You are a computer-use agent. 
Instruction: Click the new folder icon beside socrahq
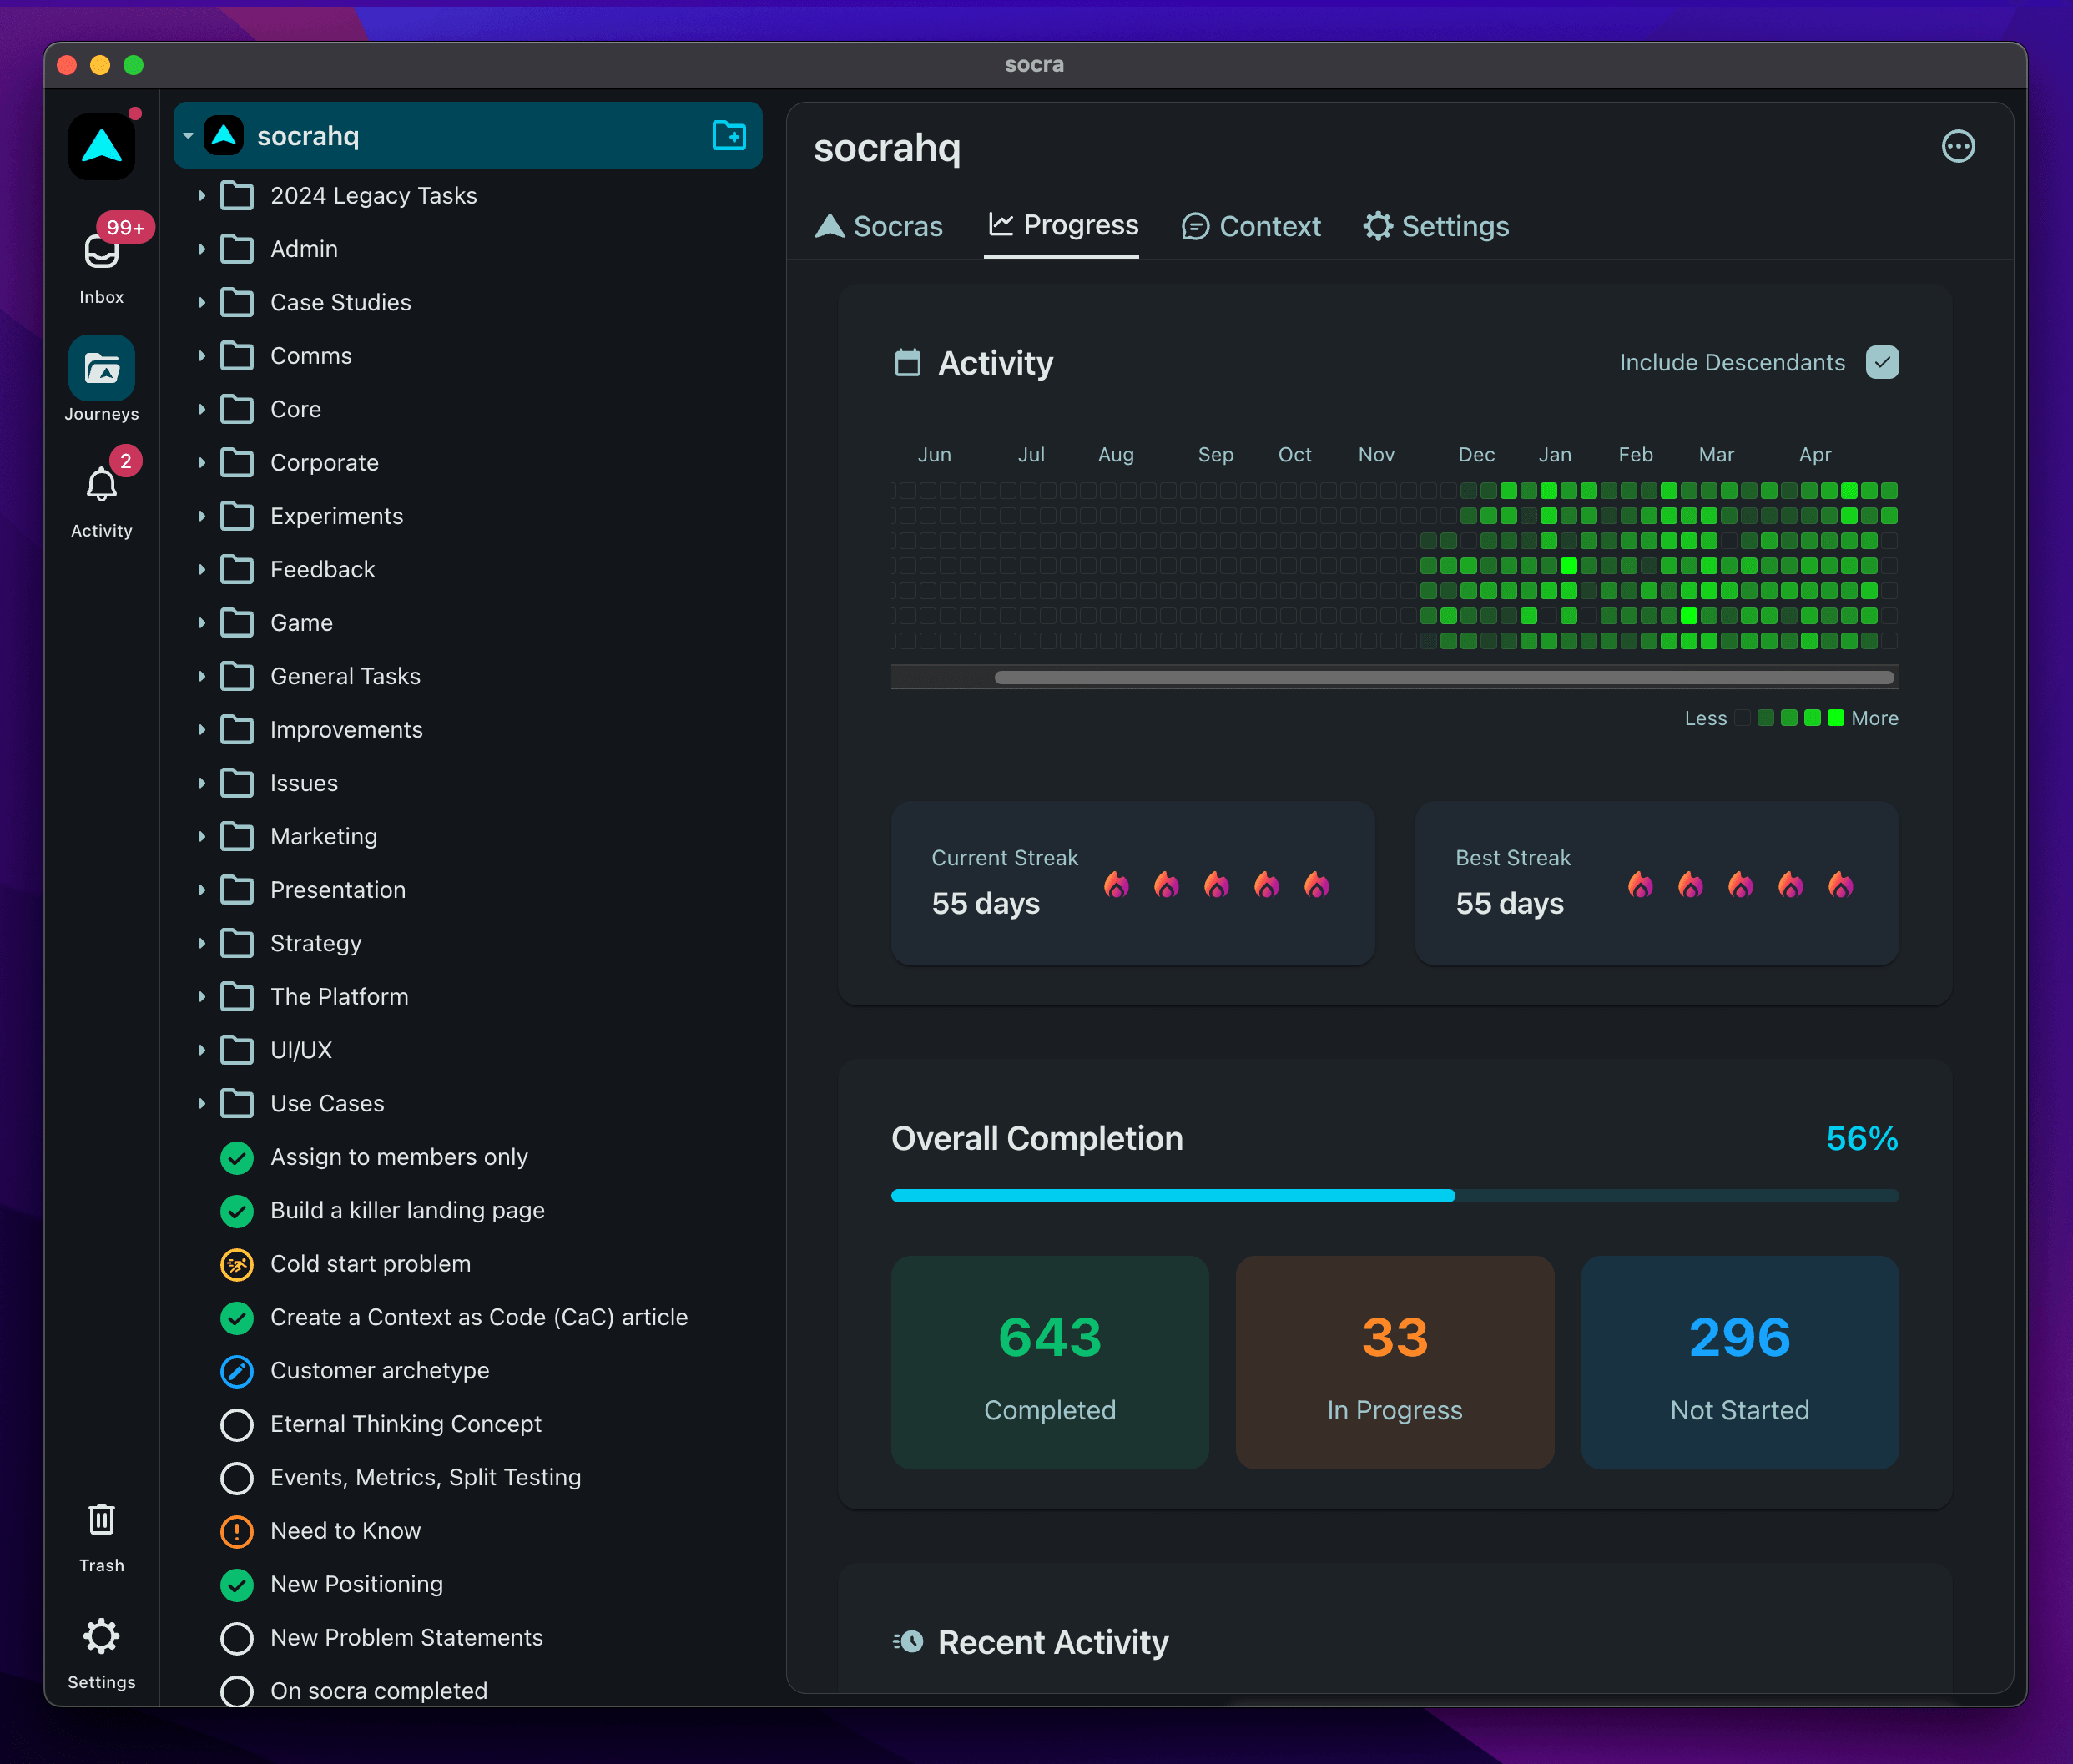point(729,135)
